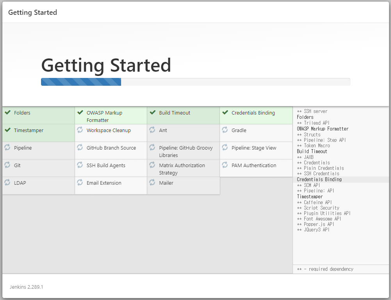Click '** Structs' log entry

click(x=309, y=134)
